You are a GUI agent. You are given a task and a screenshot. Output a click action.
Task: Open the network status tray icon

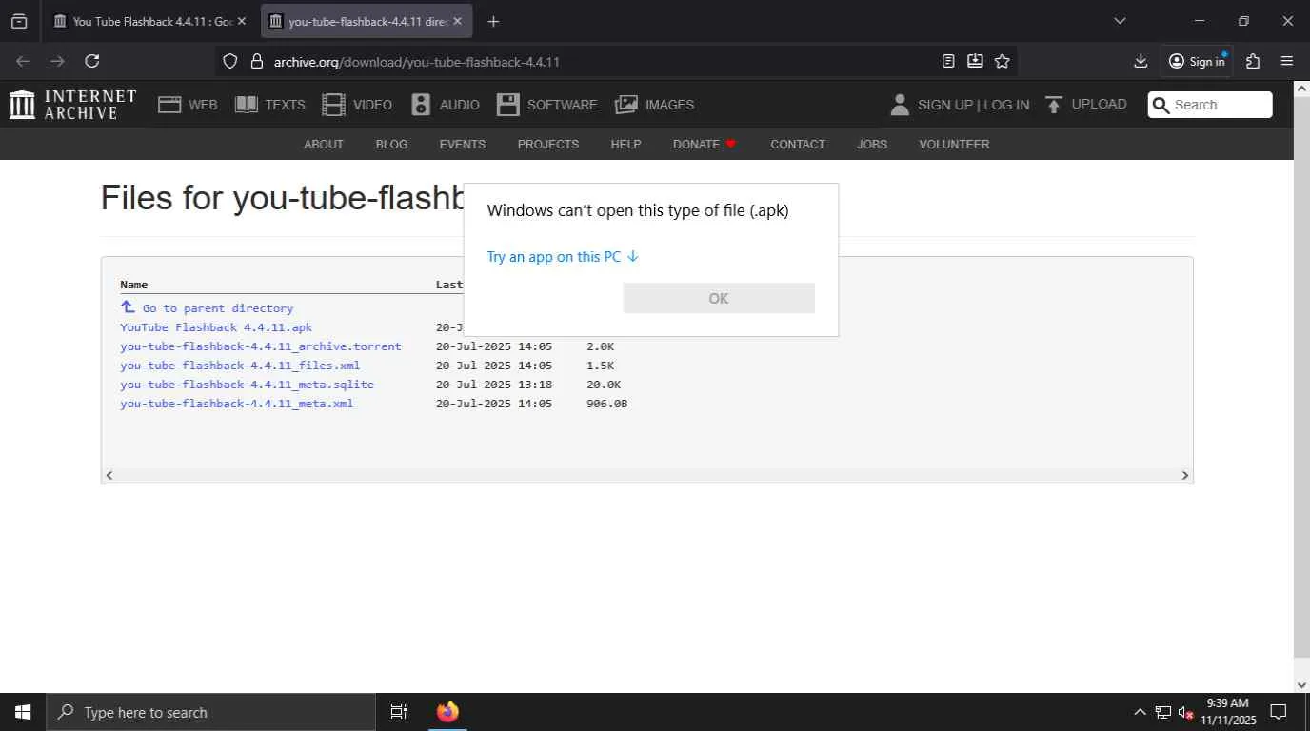pos(1163,712)
